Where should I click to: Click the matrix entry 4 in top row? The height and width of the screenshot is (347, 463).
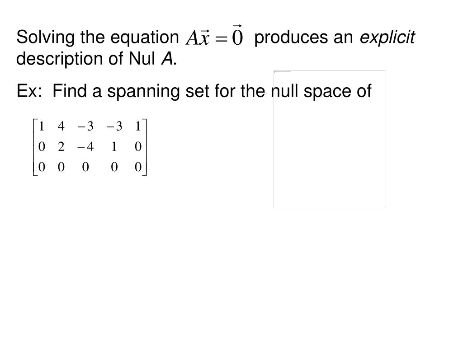[x=61, y=127]
